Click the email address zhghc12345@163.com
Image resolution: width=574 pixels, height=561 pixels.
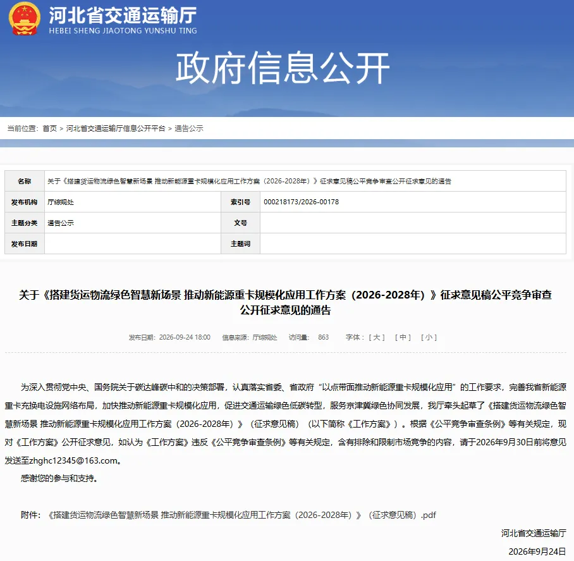[x=73, y=460]
